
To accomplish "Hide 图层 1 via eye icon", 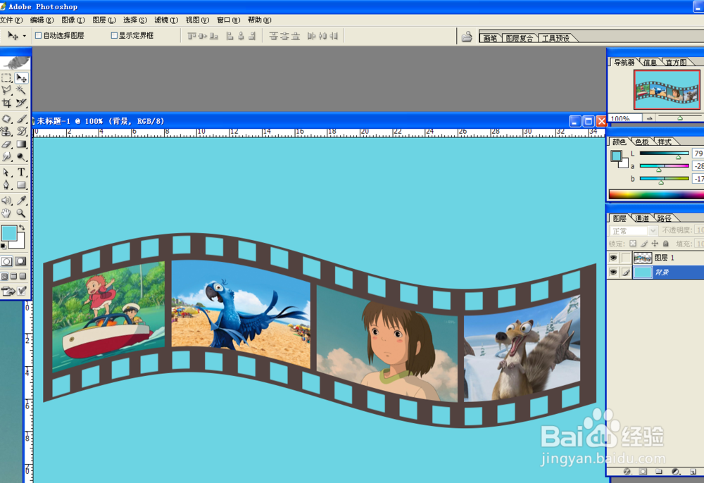I will pos(613,258).
